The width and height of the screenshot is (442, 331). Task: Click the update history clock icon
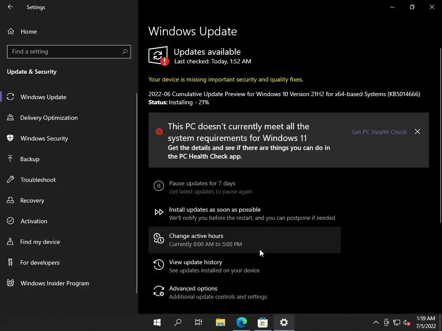point(159,265)
